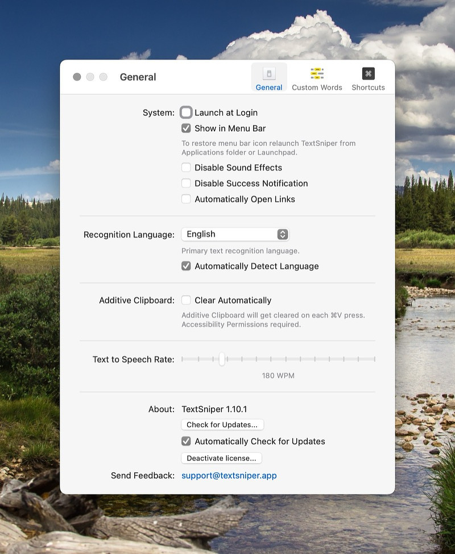Click the Text to Speech Rate slider handle
This screenshot has width=455, height=554.
tap(222, 359)
